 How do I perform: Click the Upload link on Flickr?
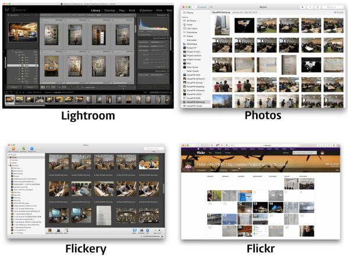[286, 153]
